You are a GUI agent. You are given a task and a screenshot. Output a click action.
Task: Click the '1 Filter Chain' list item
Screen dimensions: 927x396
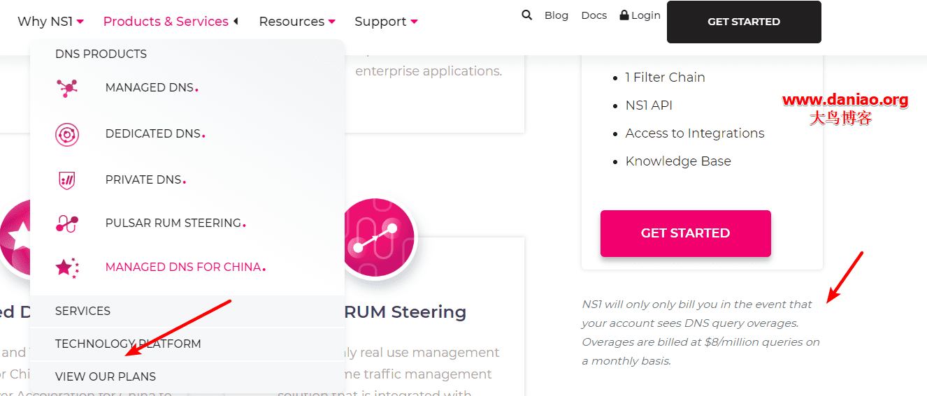pyautogui.click(x=666, y=78)
